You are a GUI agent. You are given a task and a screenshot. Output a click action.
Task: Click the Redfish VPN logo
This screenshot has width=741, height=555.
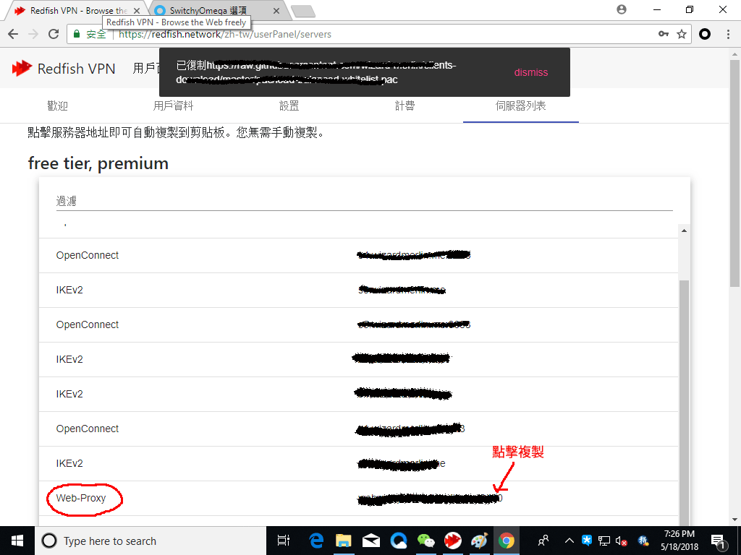(x=64, y=69)
